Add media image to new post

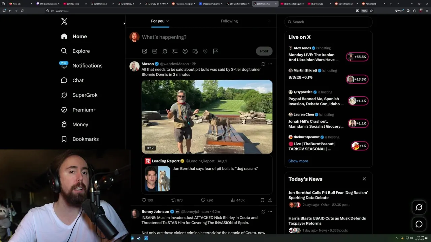point(144,51)
